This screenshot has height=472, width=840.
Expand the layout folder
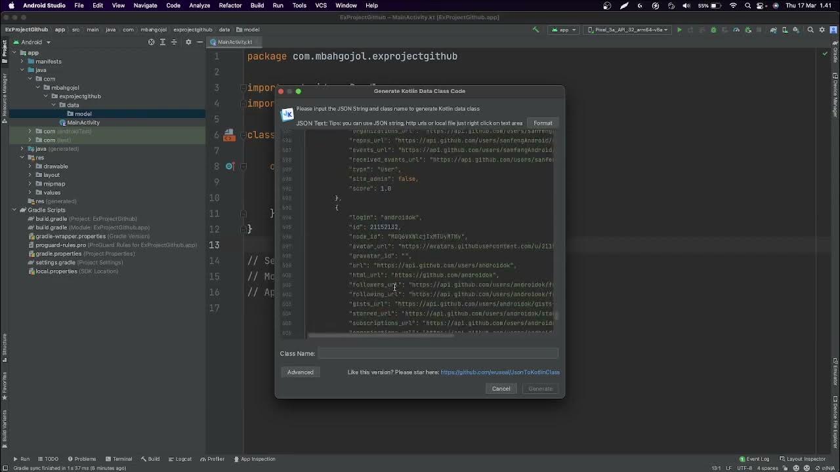pyautogui.click(x=30, y=175)
